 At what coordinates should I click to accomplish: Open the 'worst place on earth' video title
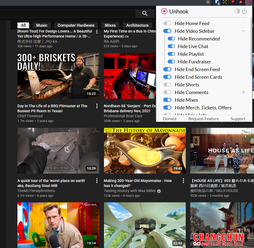tap(51, 183)
